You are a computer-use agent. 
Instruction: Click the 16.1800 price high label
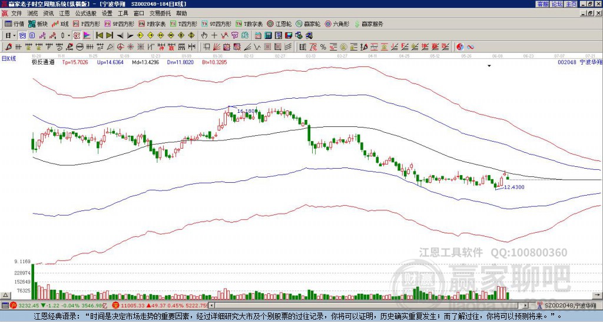click(246, 111)
